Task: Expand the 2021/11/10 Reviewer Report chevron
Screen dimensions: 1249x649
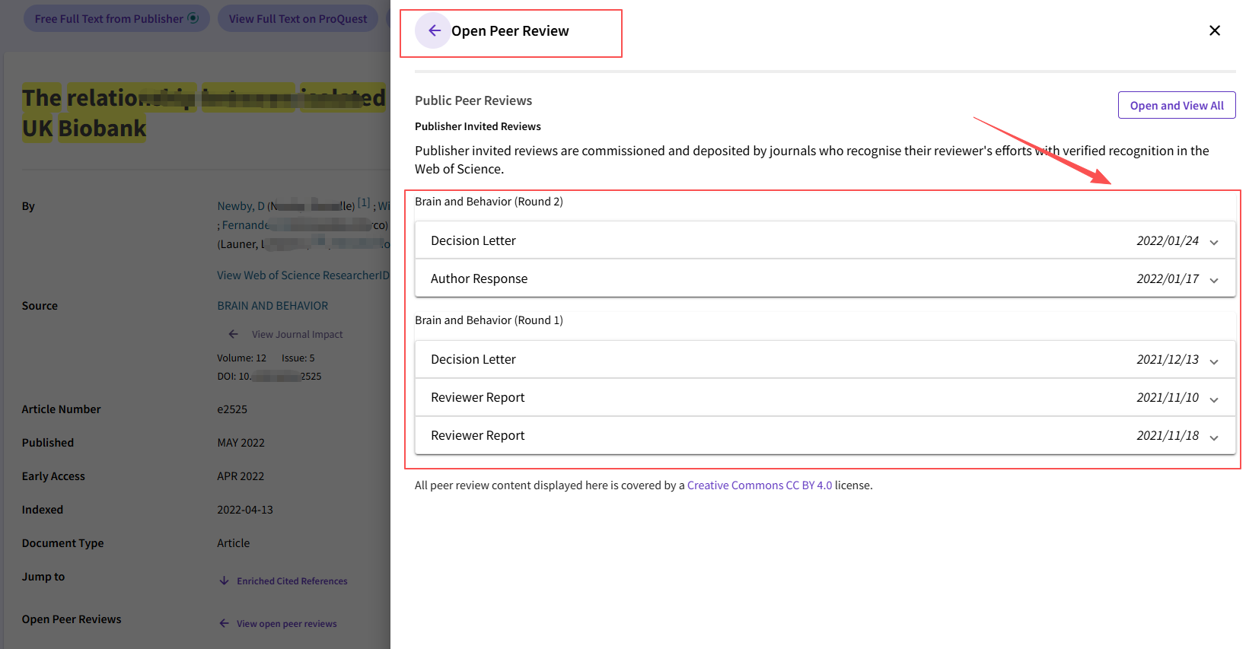Action: click(1214, 399)
